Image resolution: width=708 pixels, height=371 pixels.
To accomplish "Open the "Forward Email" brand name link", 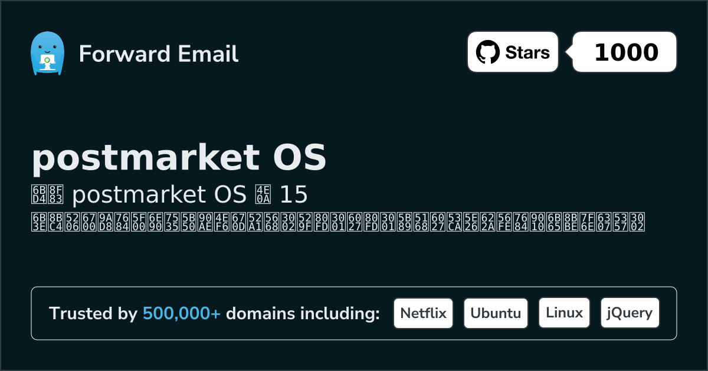I will (x=158, y=54).
